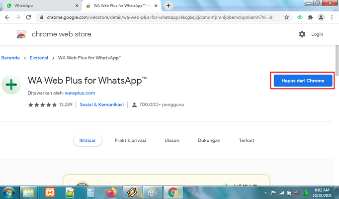The image size is (339, 199).
Task: Reload the page with the refresh icon
Action: (x=28, y=17)
